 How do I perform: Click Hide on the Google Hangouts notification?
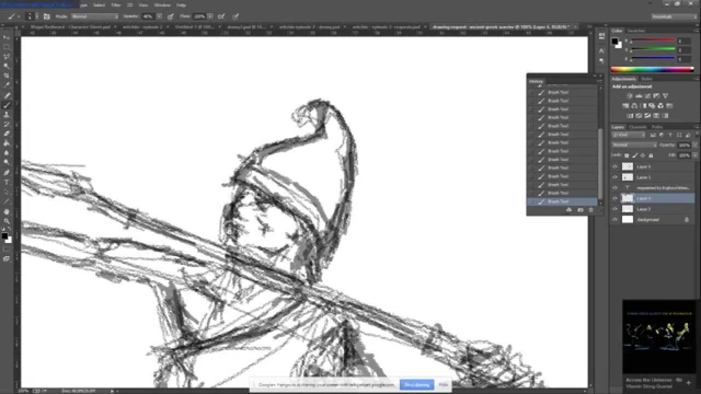443,385
